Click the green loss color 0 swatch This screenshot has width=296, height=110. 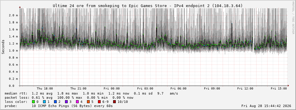(x=34, y=102)
